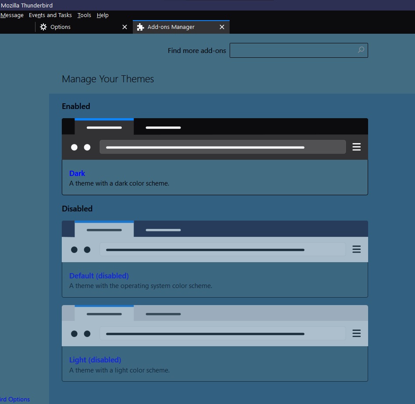Click the 'Manage Your Themes' heading

(108, 79)
